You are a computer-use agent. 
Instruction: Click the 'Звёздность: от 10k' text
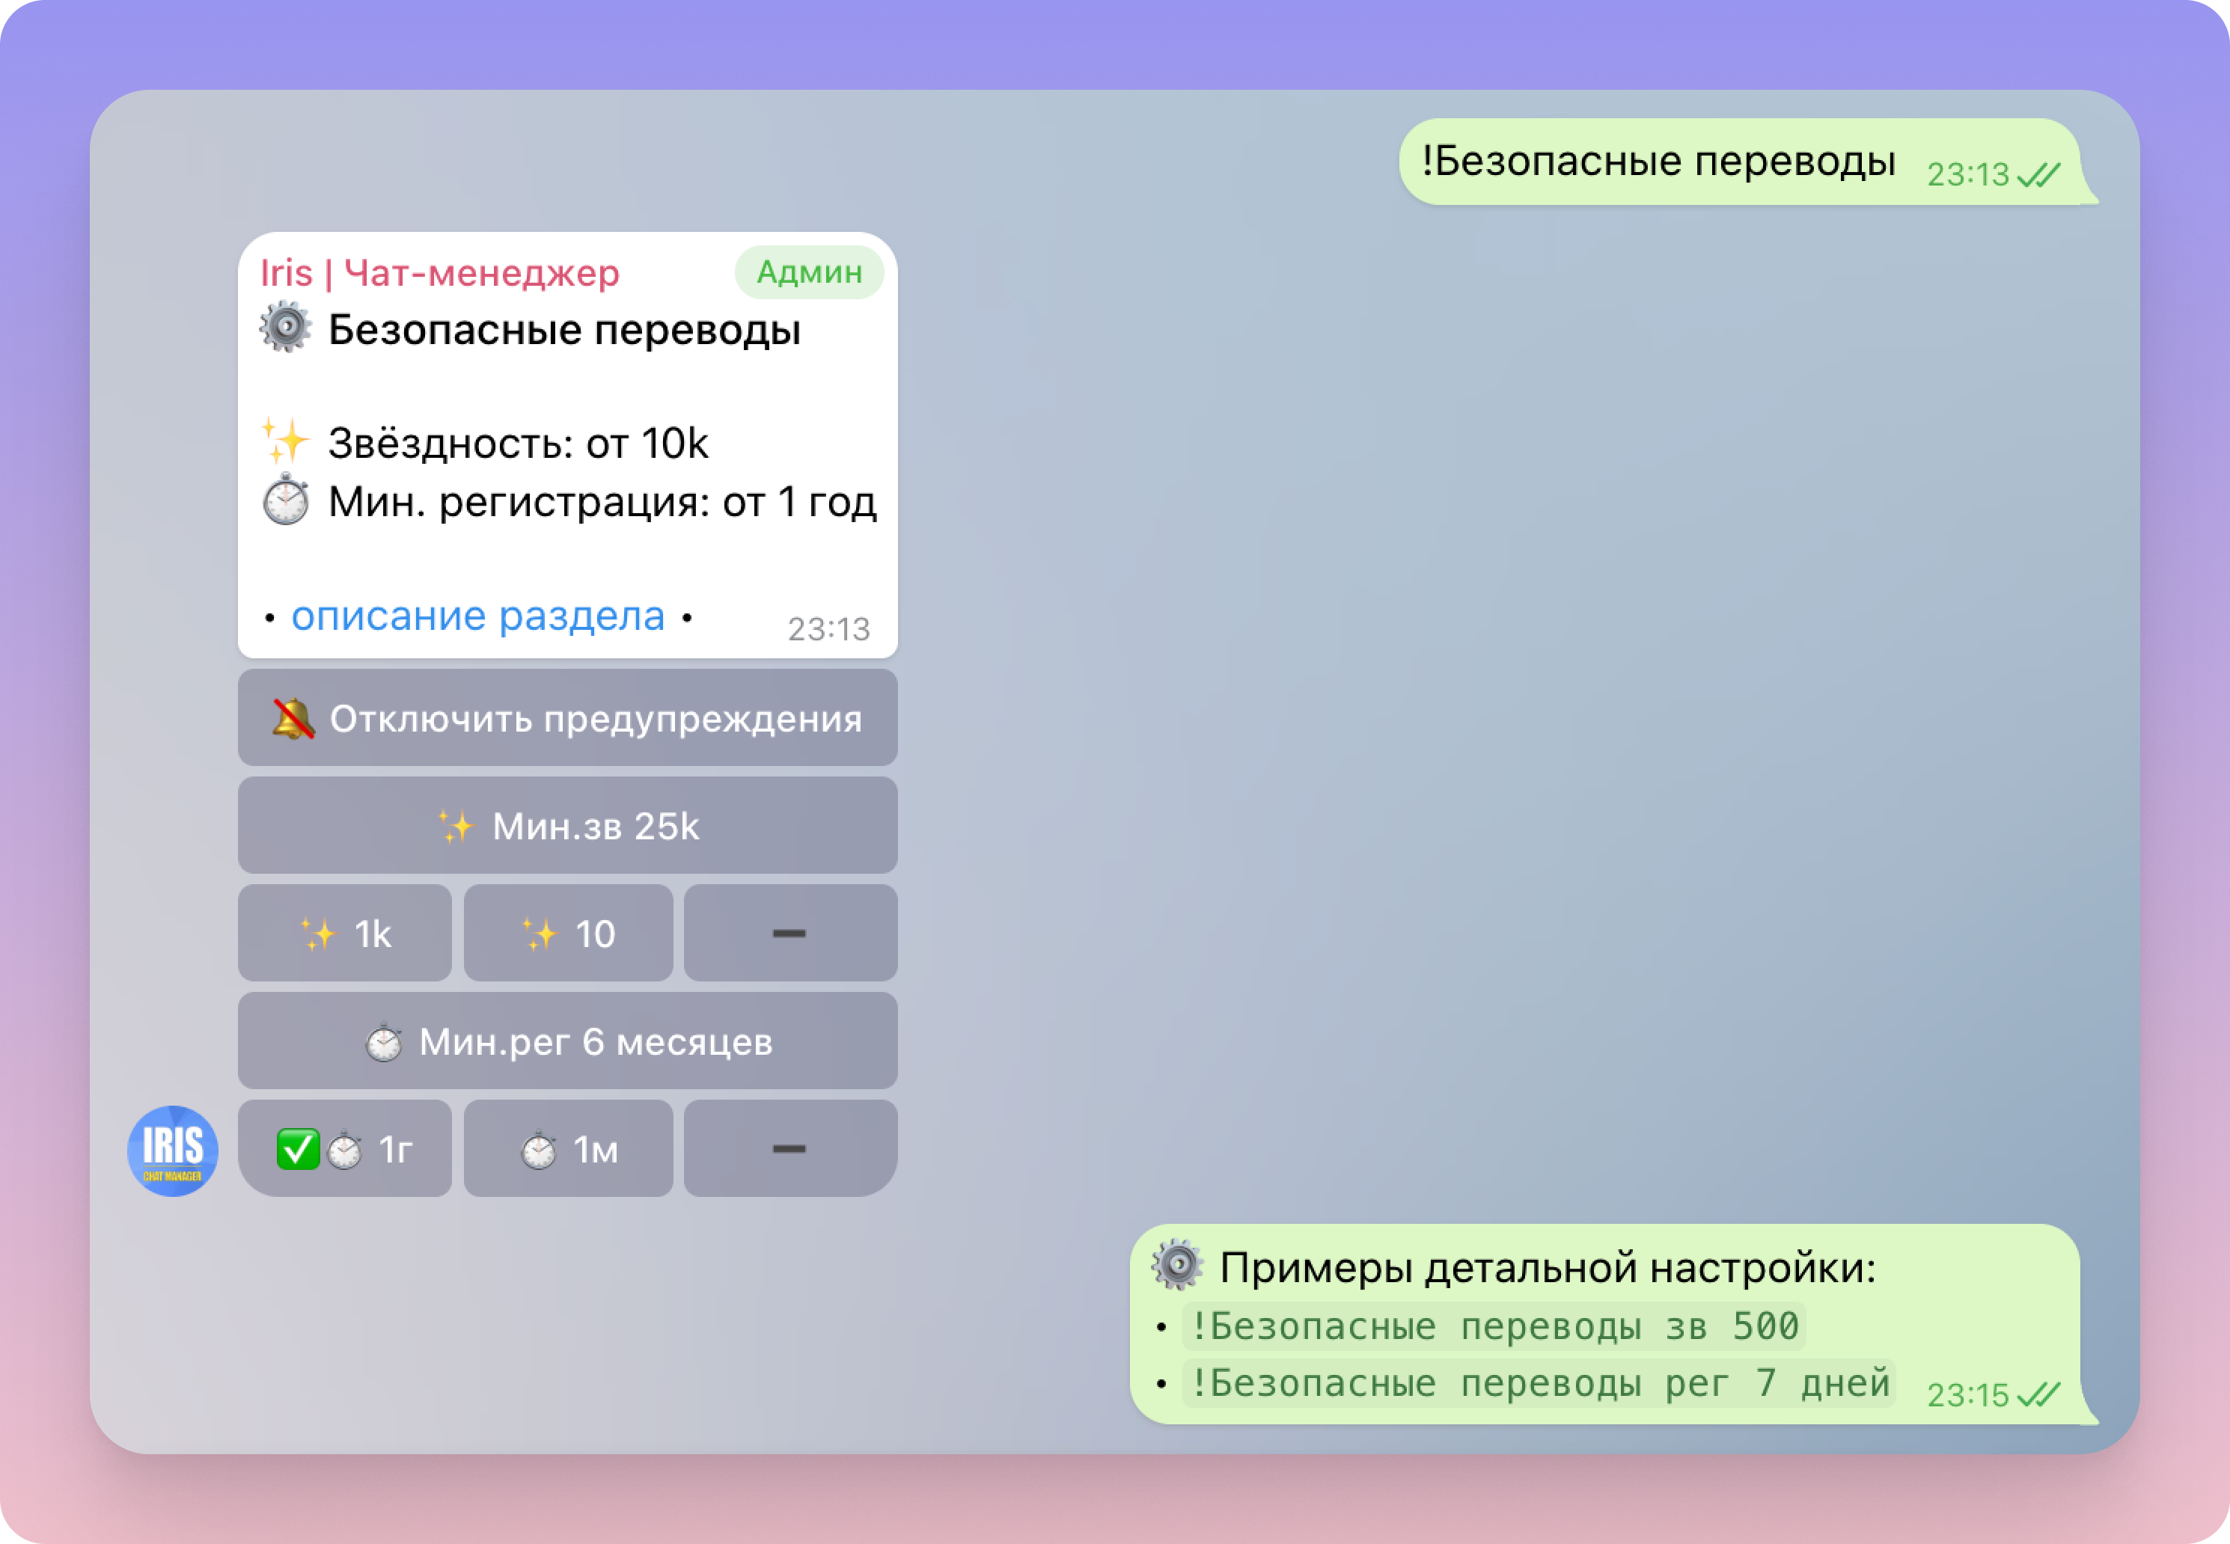tap(518, 443)
